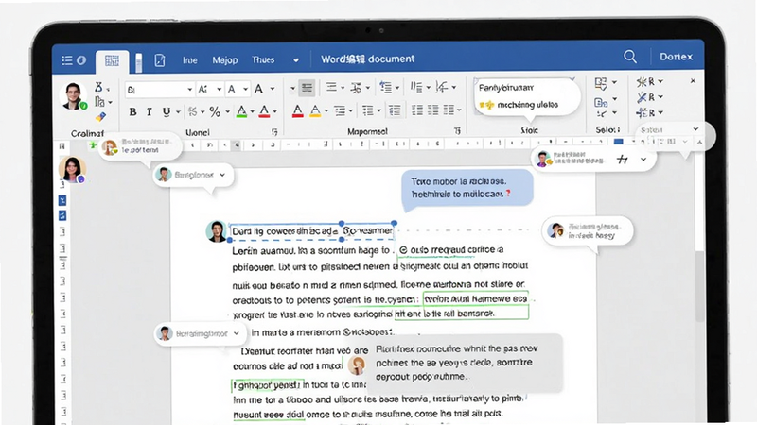This screenshot has width=757, height=425.
Task: Click the avatar beside the selected heading
Action: pyautogui.click(x=217, y=231)
